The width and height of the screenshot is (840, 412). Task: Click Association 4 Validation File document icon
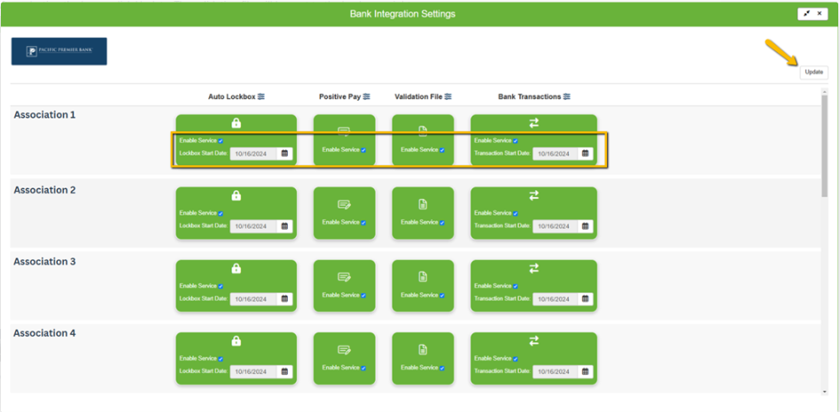423,349
